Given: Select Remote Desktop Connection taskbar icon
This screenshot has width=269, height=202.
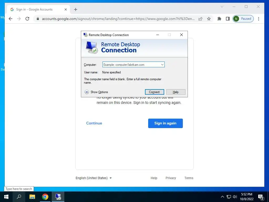Looking at the screenshot, I should coord(58,197).
